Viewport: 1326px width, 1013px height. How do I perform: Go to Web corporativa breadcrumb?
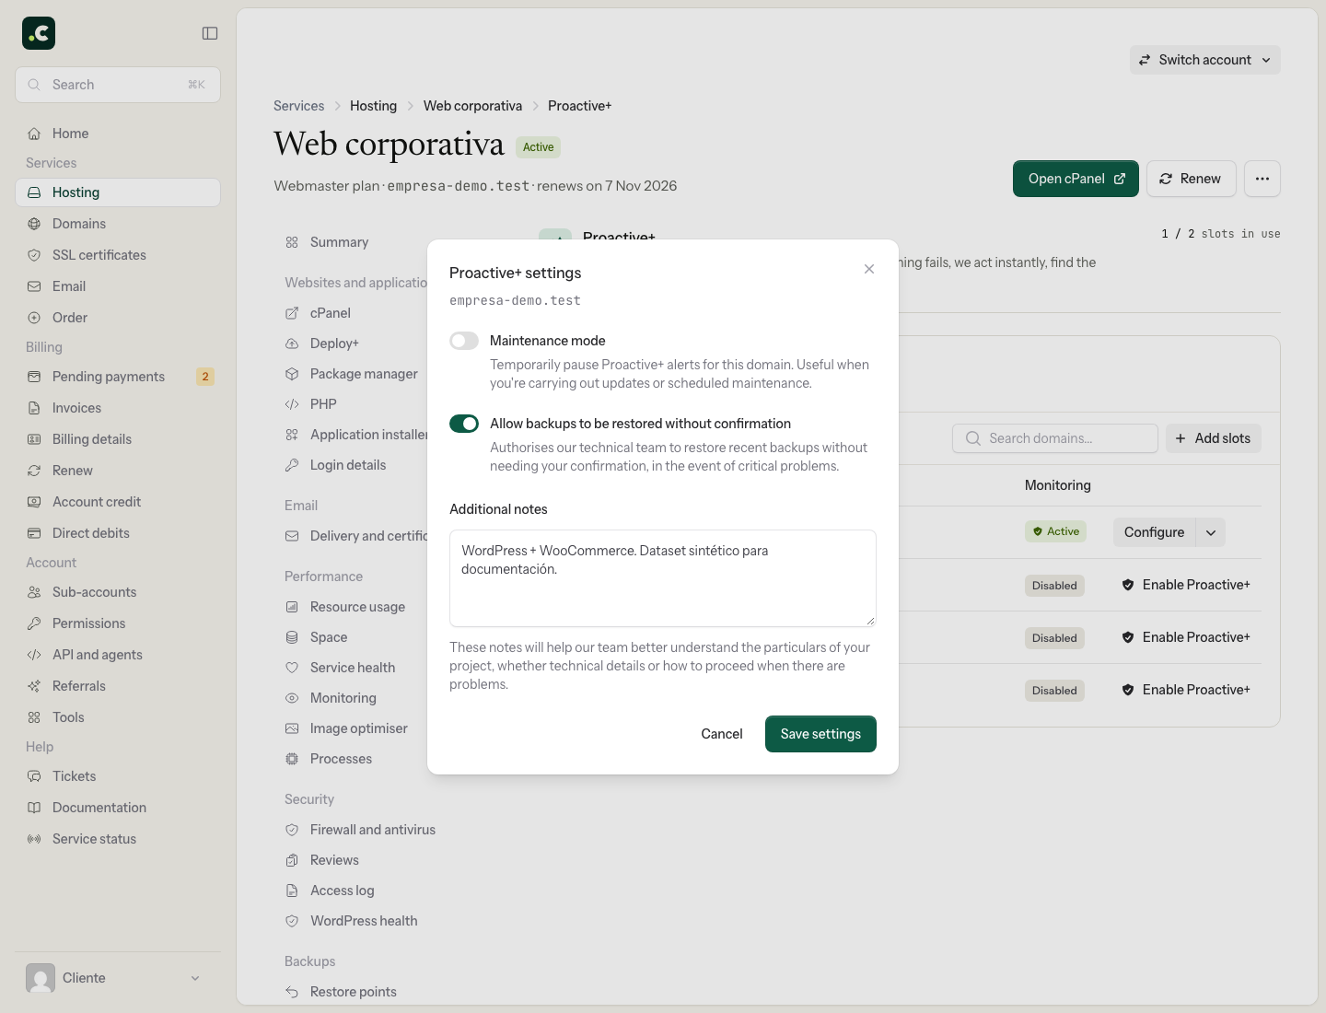point(472,106)
